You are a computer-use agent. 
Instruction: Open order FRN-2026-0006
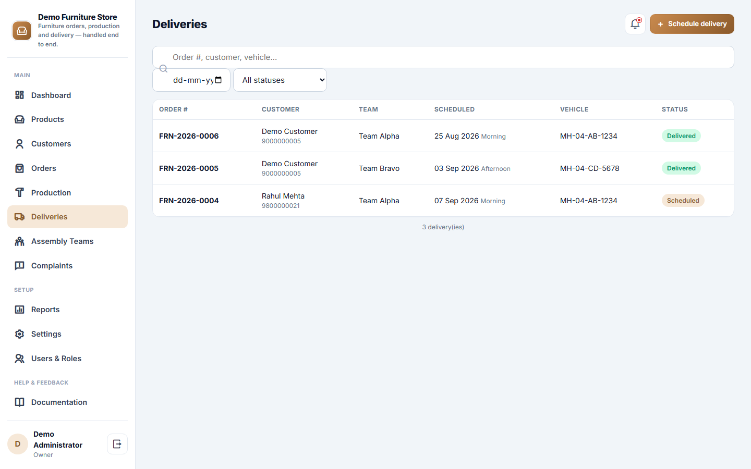189,136
